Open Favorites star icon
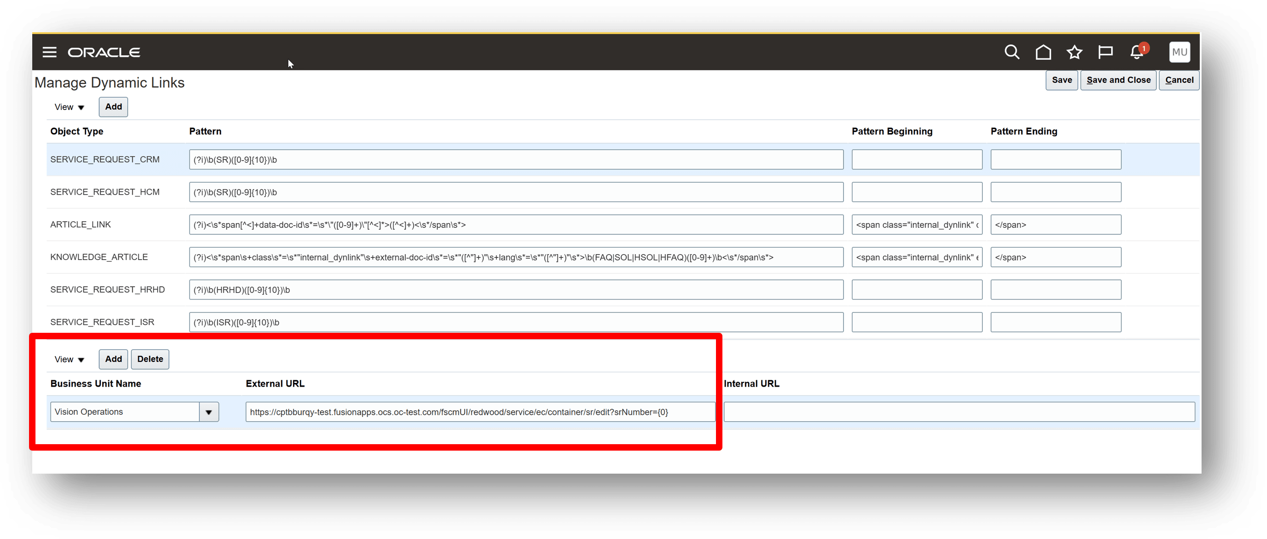The image size is (1267, 539). (x=1074, y=52)
